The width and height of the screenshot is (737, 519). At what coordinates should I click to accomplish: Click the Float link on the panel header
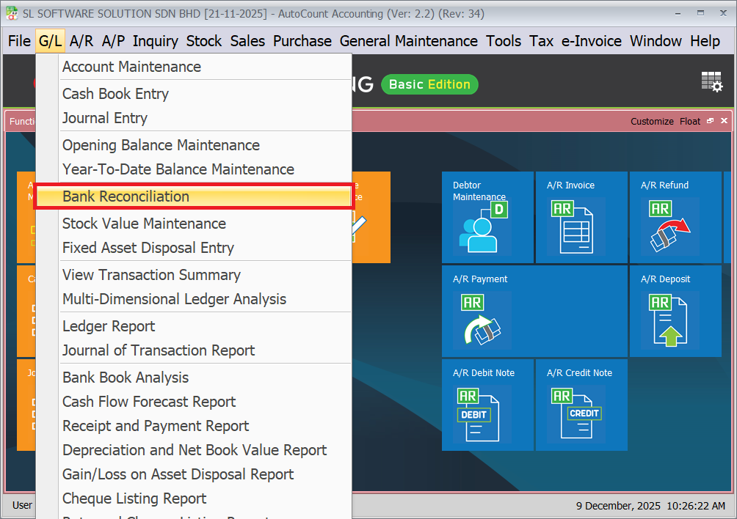tap(689, 121)
